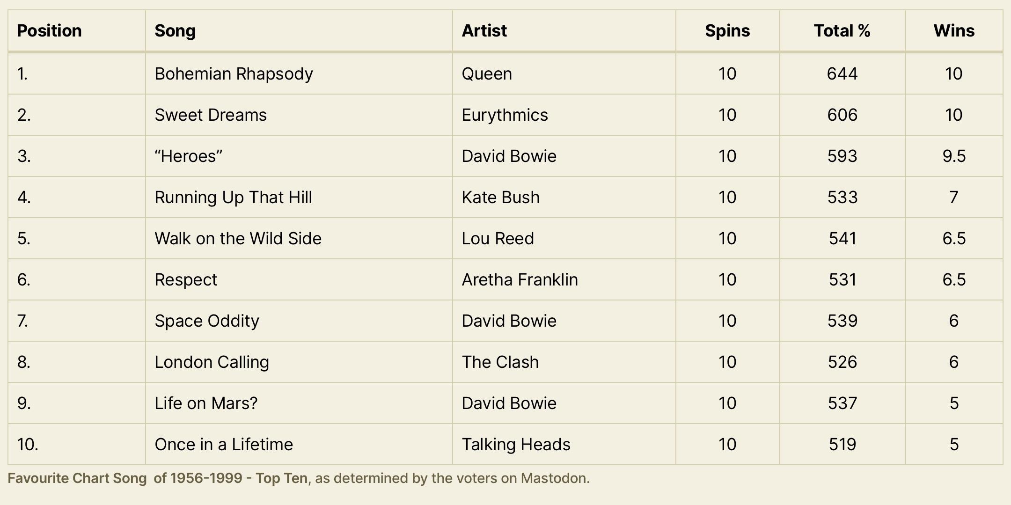Click the Spins column header
This screenshot has width=1011, height=505.
(x=727, y=31)
